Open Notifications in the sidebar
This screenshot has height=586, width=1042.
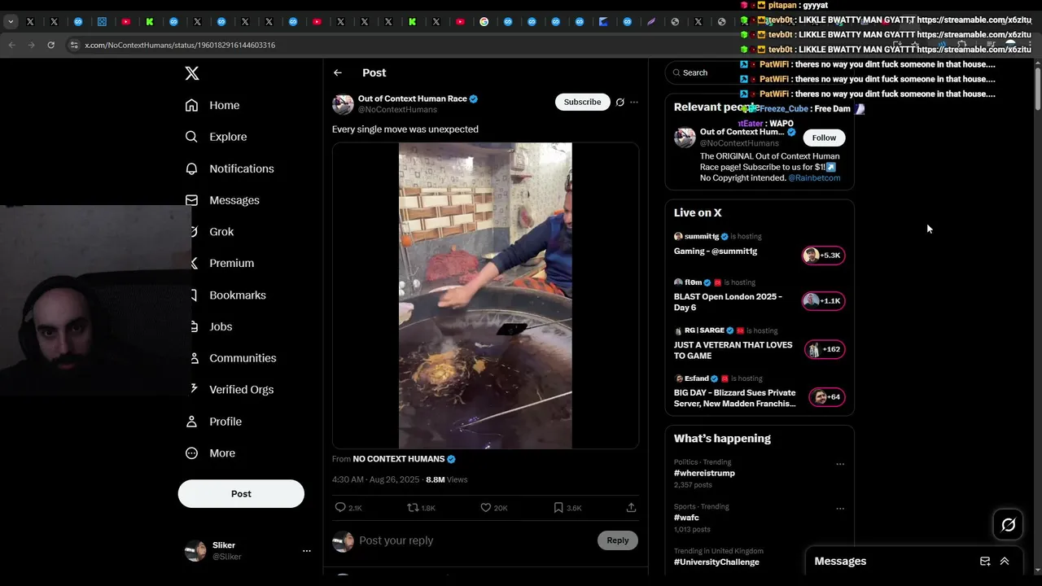pyautogui.click(x=230, y=168)
